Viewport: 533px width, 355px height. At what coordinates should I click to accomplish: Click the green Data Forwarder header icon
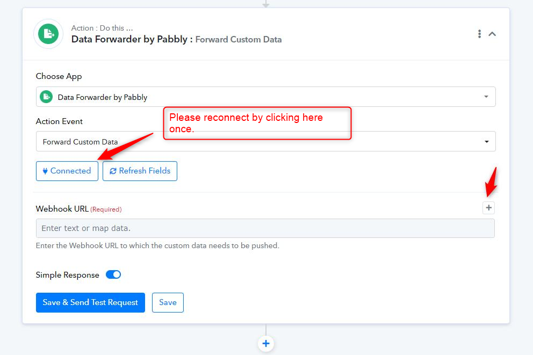click(48, 34)
